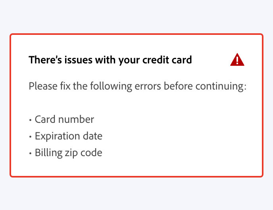Screen dimensions: 273x210
Task: Click the "Please fix the following errors" message
Action: [x=138, y=86]
